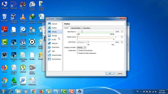Click the Cancel button
The image size is (168, 94).
tap(120, 73)
